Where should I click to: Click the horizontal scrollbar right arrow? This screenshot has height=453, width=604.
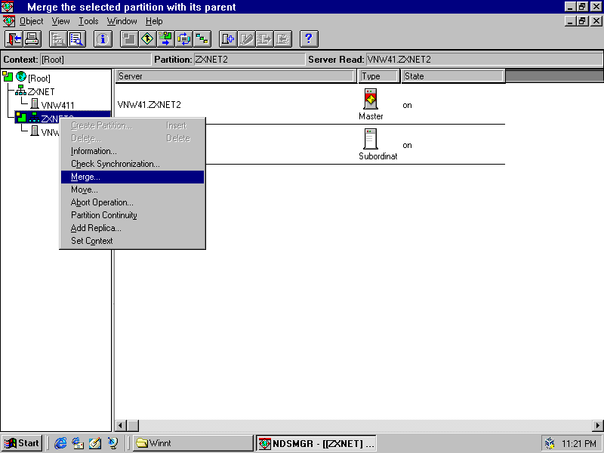point(597,426)
